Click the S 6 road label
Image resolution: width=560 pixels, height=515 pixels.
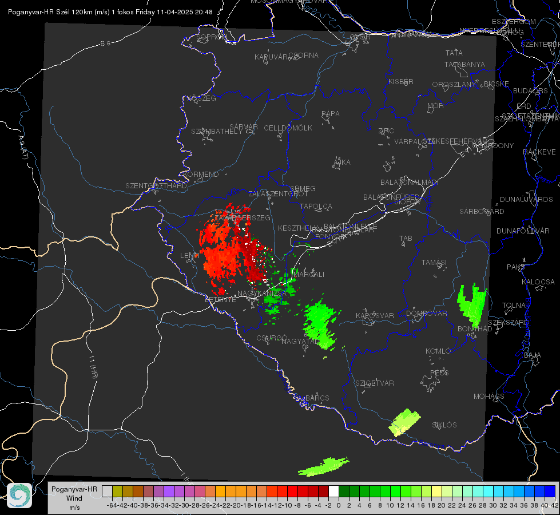click(x=105, y=43)
